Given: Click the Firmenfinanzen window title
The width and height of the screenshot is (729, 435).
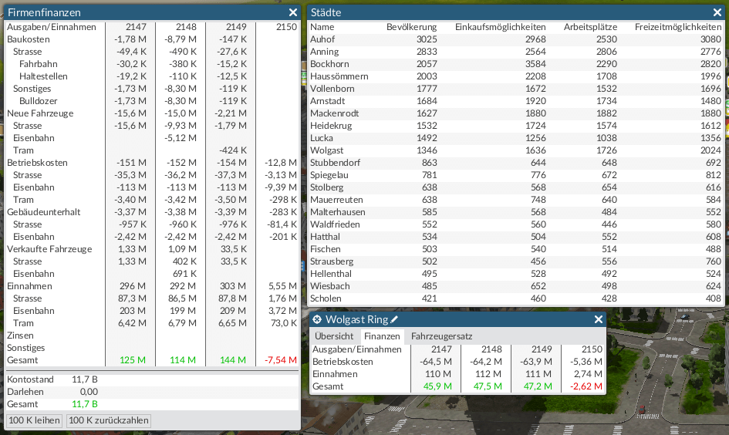Looking at the screenshot, I should [x=44, y=12].
